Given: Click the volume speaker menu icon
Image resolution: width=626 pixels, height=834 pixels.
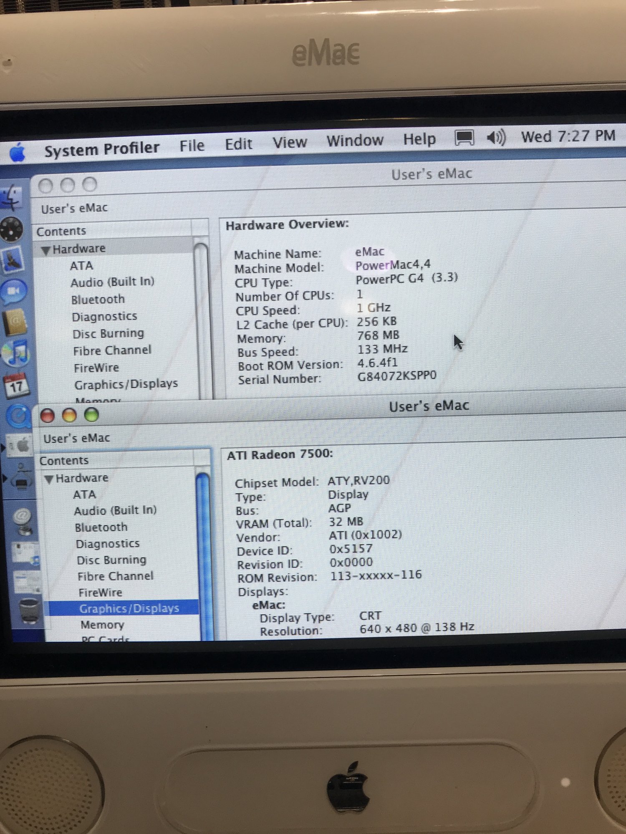Looking at the screenshot, I should pos(496,137).
